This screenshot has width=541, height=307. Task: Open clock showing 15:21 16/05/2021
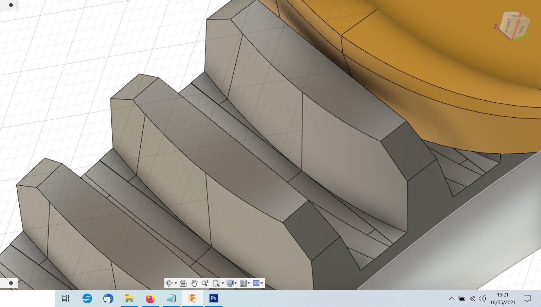click(x=503, y=299)
